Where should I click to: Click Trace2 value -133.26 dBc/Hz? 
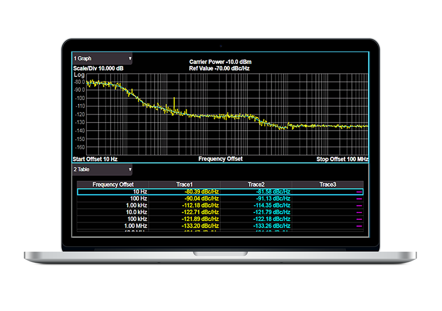click(272, 226)
